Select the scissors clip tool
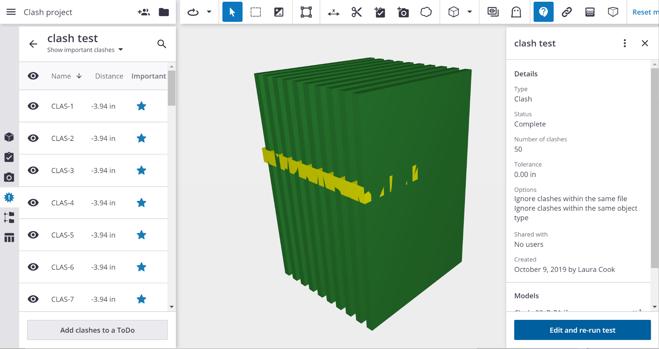The image size is (659, 349). 357,12
